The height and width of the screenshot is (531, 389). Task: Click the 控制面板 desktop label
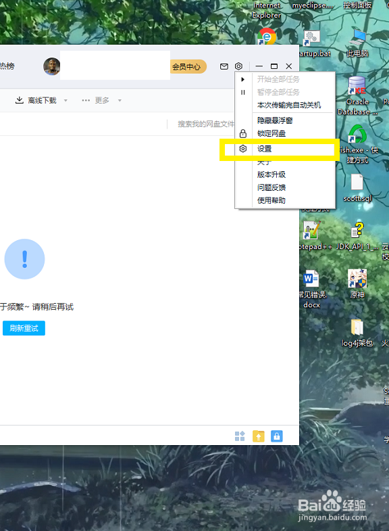point(357,5)
